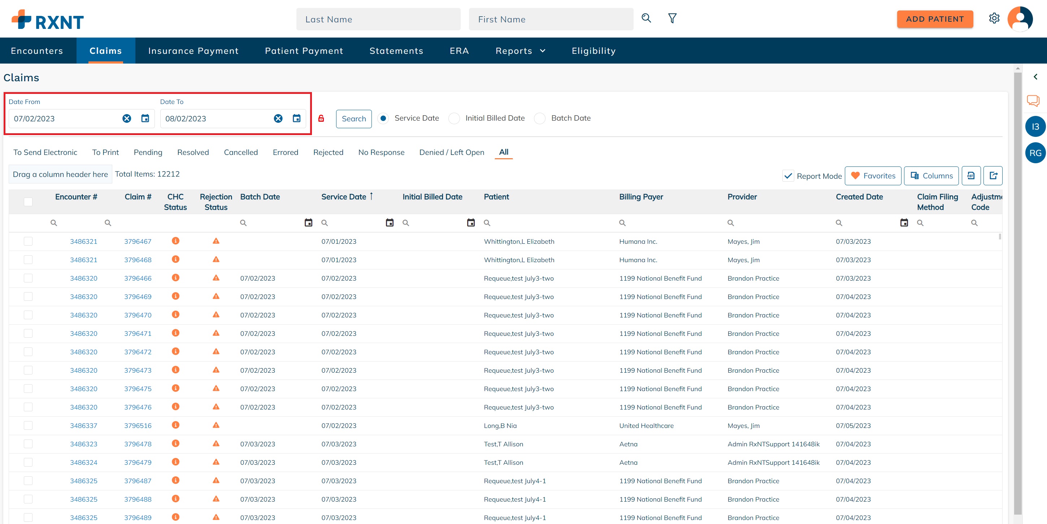The height and width of the screenshot is (524, 1047).
Task: Check the row for claim 3796516
Action: click(x=28, y=425)
